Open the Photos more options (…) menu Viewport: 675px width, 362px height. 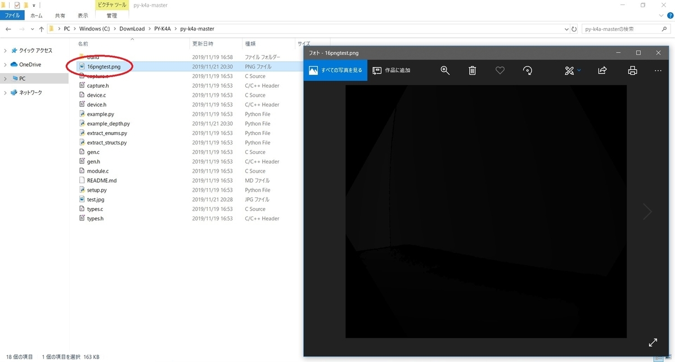(x=658, y=70)
